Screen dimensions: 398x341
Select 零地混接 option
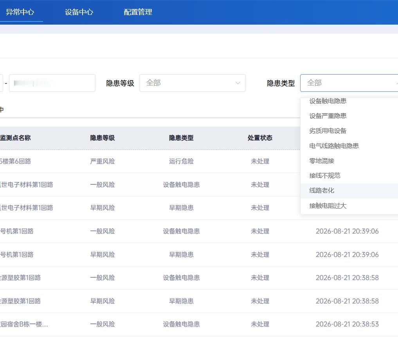pos(322,161)
